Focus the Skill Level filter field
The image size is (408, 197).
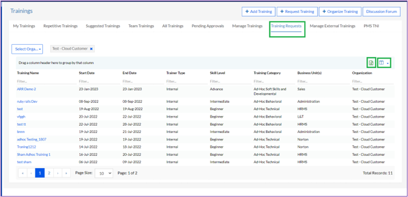pos(231,81)
